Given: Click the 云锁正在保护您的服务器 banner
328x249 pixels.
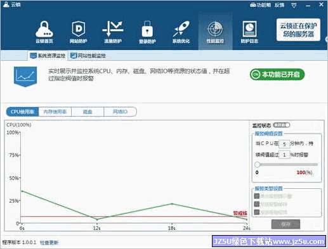Looking at the screenshot, I should (x=298, y=30).
